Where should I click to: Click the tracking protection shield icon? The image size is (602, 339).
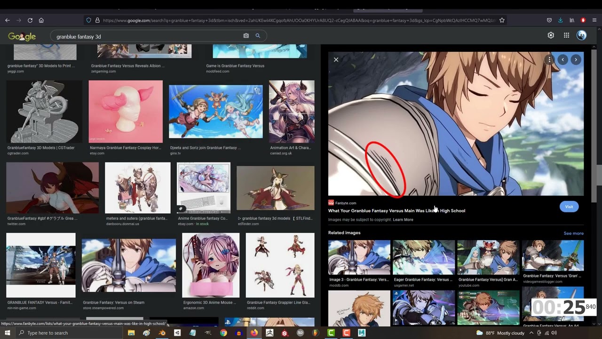tap(88, 20)
